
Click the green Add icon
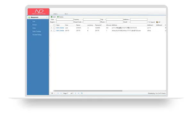coord(52,17)
